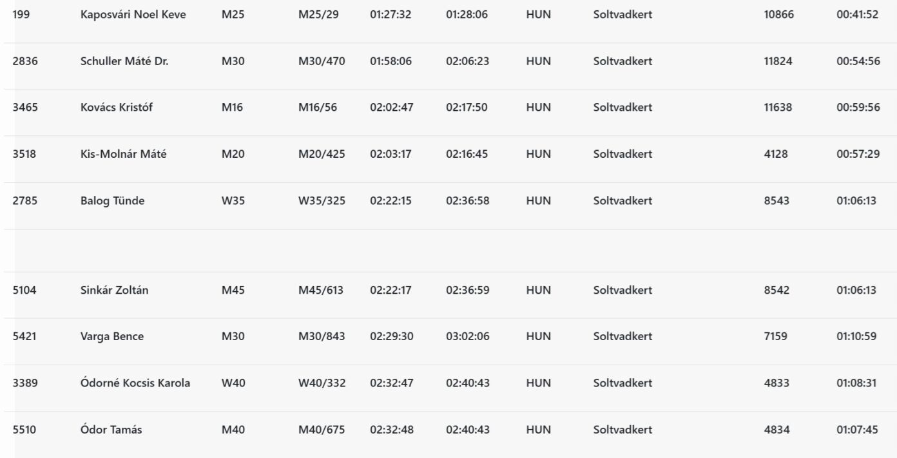Select category rank W35/325 cell

click(x=322, y=200)
